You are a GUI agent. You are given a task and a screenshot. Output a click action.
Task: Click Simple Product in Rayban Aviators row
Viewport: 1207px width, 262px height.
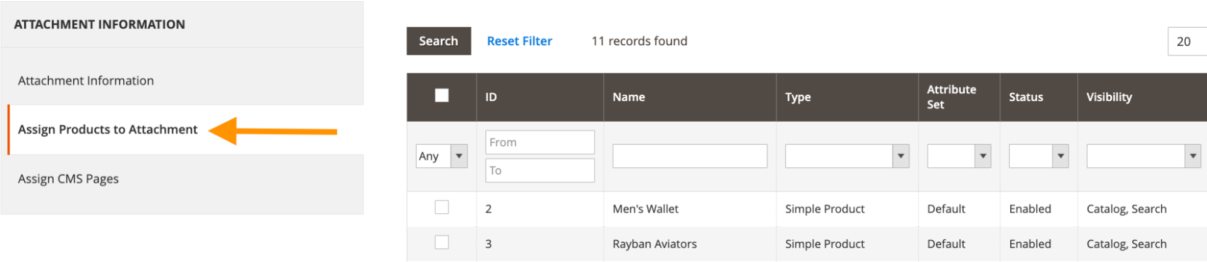tap(825, 244)
